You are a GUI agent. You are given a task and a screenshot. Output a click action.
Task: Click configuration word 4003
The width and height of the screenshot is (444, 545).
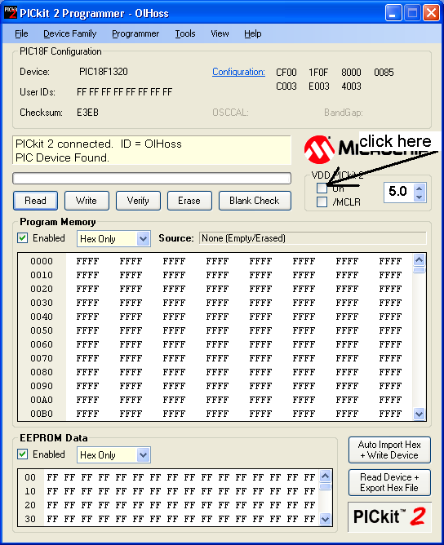click(351, 86)
